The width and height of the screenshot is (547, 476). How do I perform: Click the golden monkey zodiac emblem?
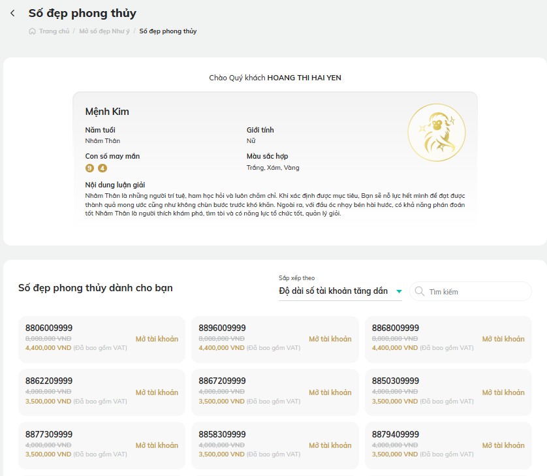437,133
